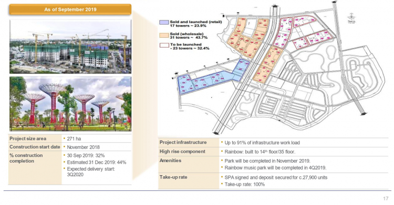
Task: Select 'Rainbow: built to 14th floor/35 floor' text
Action: 260,152
